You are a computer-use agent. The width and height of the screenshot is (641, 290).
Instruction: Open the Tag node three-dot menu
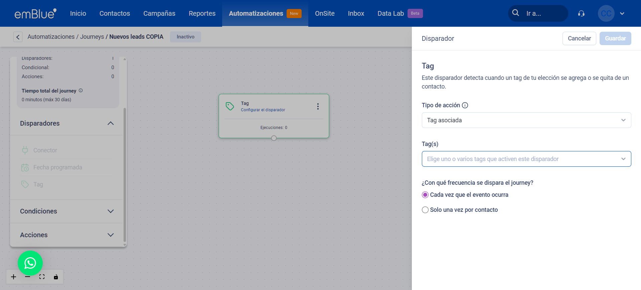(318, 106)
